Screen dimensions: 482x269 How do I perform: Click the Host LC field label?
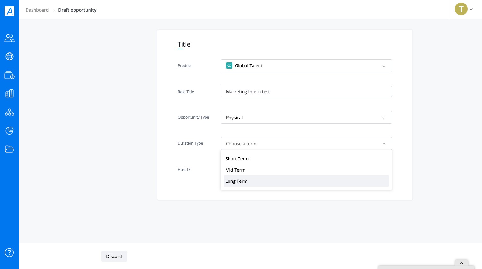click(184, 170)
